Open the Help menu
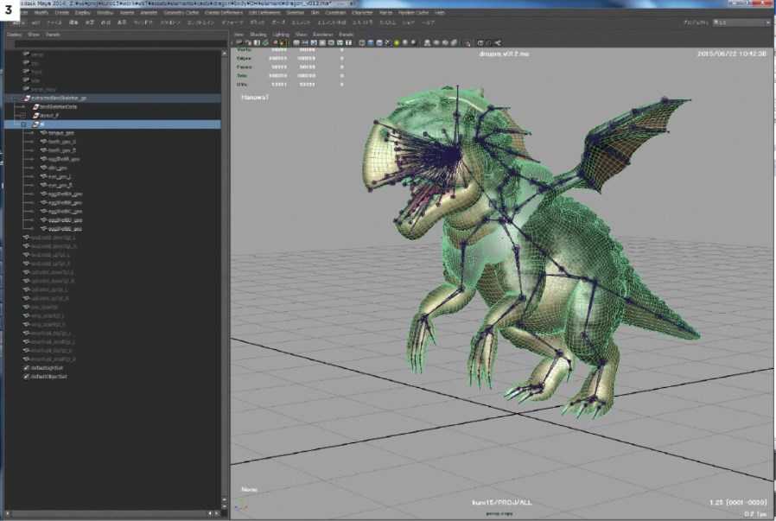The width and height of the screenshot is (776, 521). coord(440,12)
